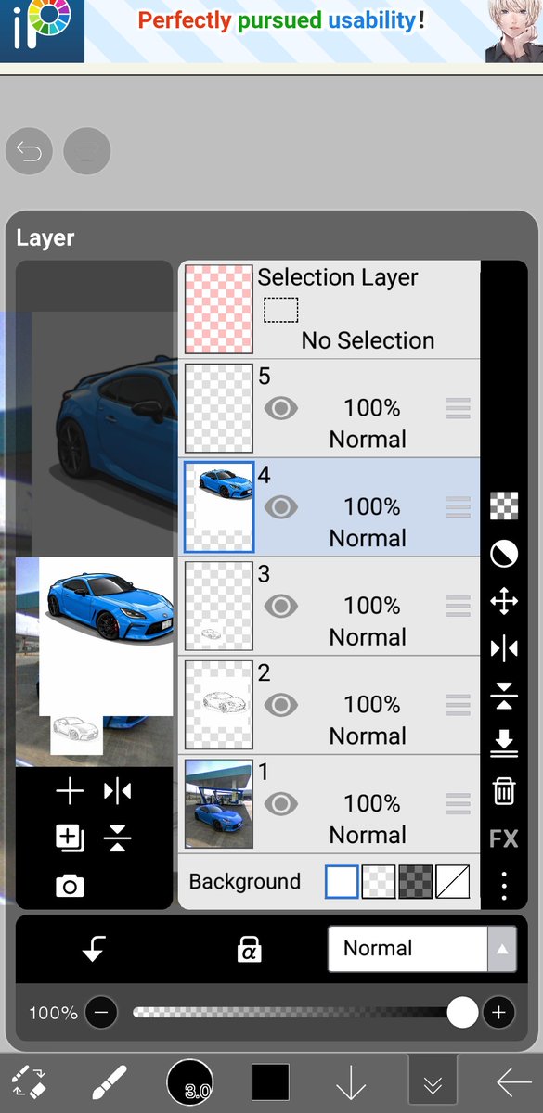Grab layer 4 reorder handle
Image resolution: width=543 pixels, height=1113 pixels.
[x=458, y=506]
